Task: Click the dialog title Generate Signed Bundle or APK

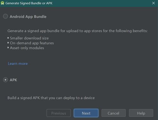Action: (29, 3)
